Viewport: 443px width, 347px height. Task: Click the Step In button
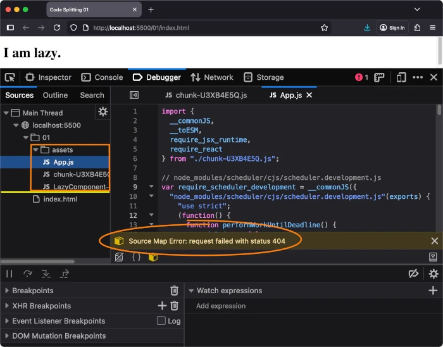pyautogui.click(x=46, y=274)
